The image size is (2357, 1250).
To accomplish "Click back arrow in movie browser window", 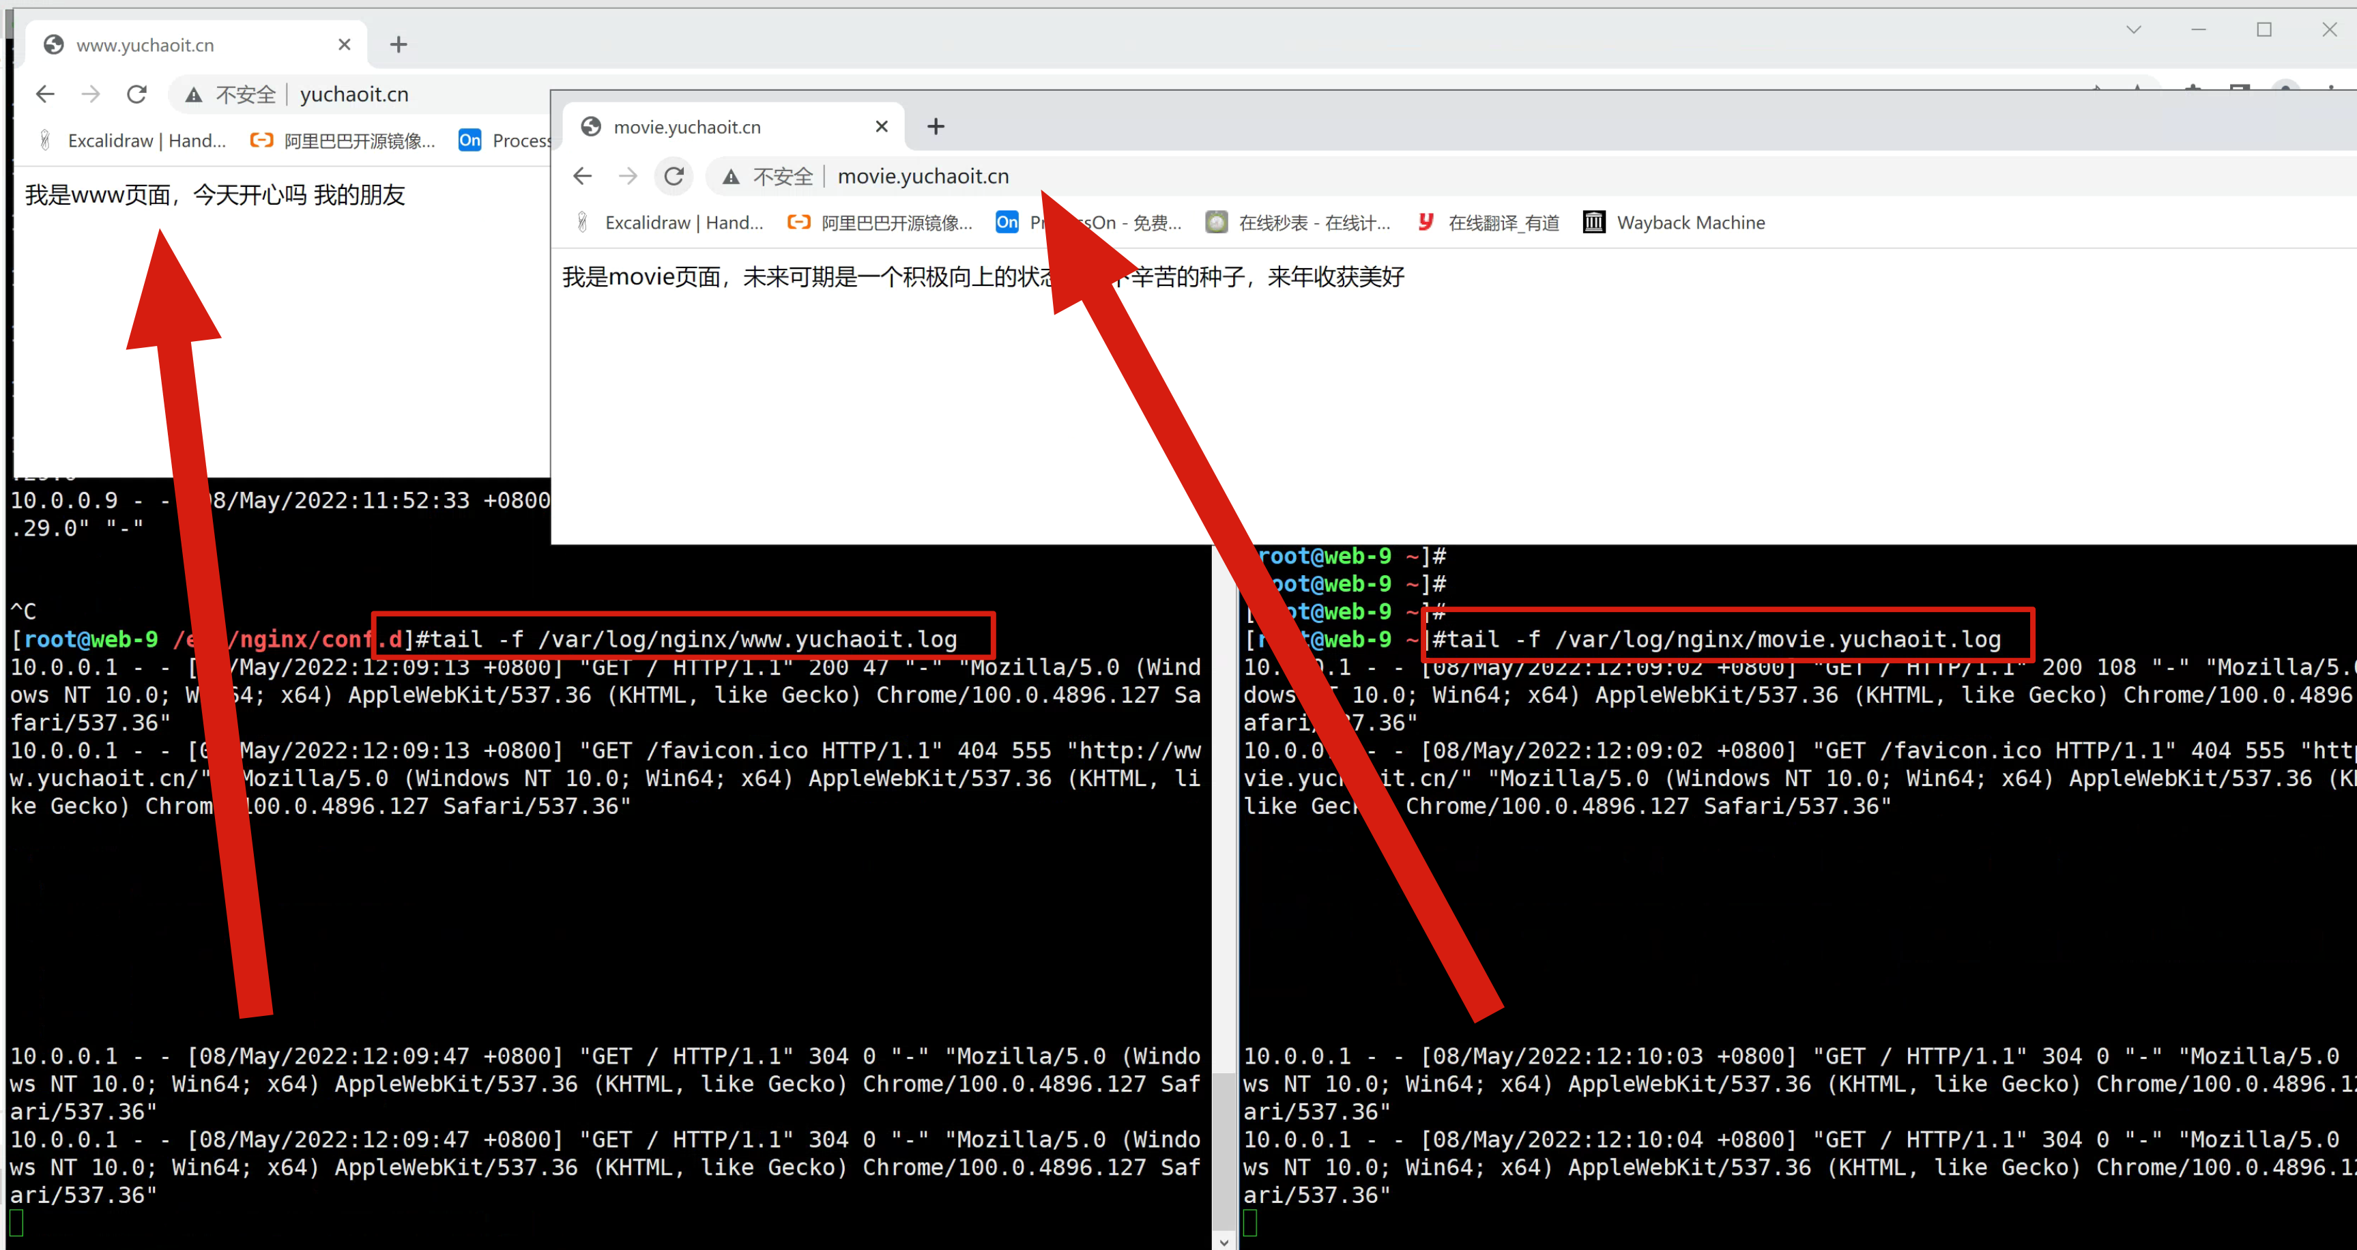I will coord(583,175).
